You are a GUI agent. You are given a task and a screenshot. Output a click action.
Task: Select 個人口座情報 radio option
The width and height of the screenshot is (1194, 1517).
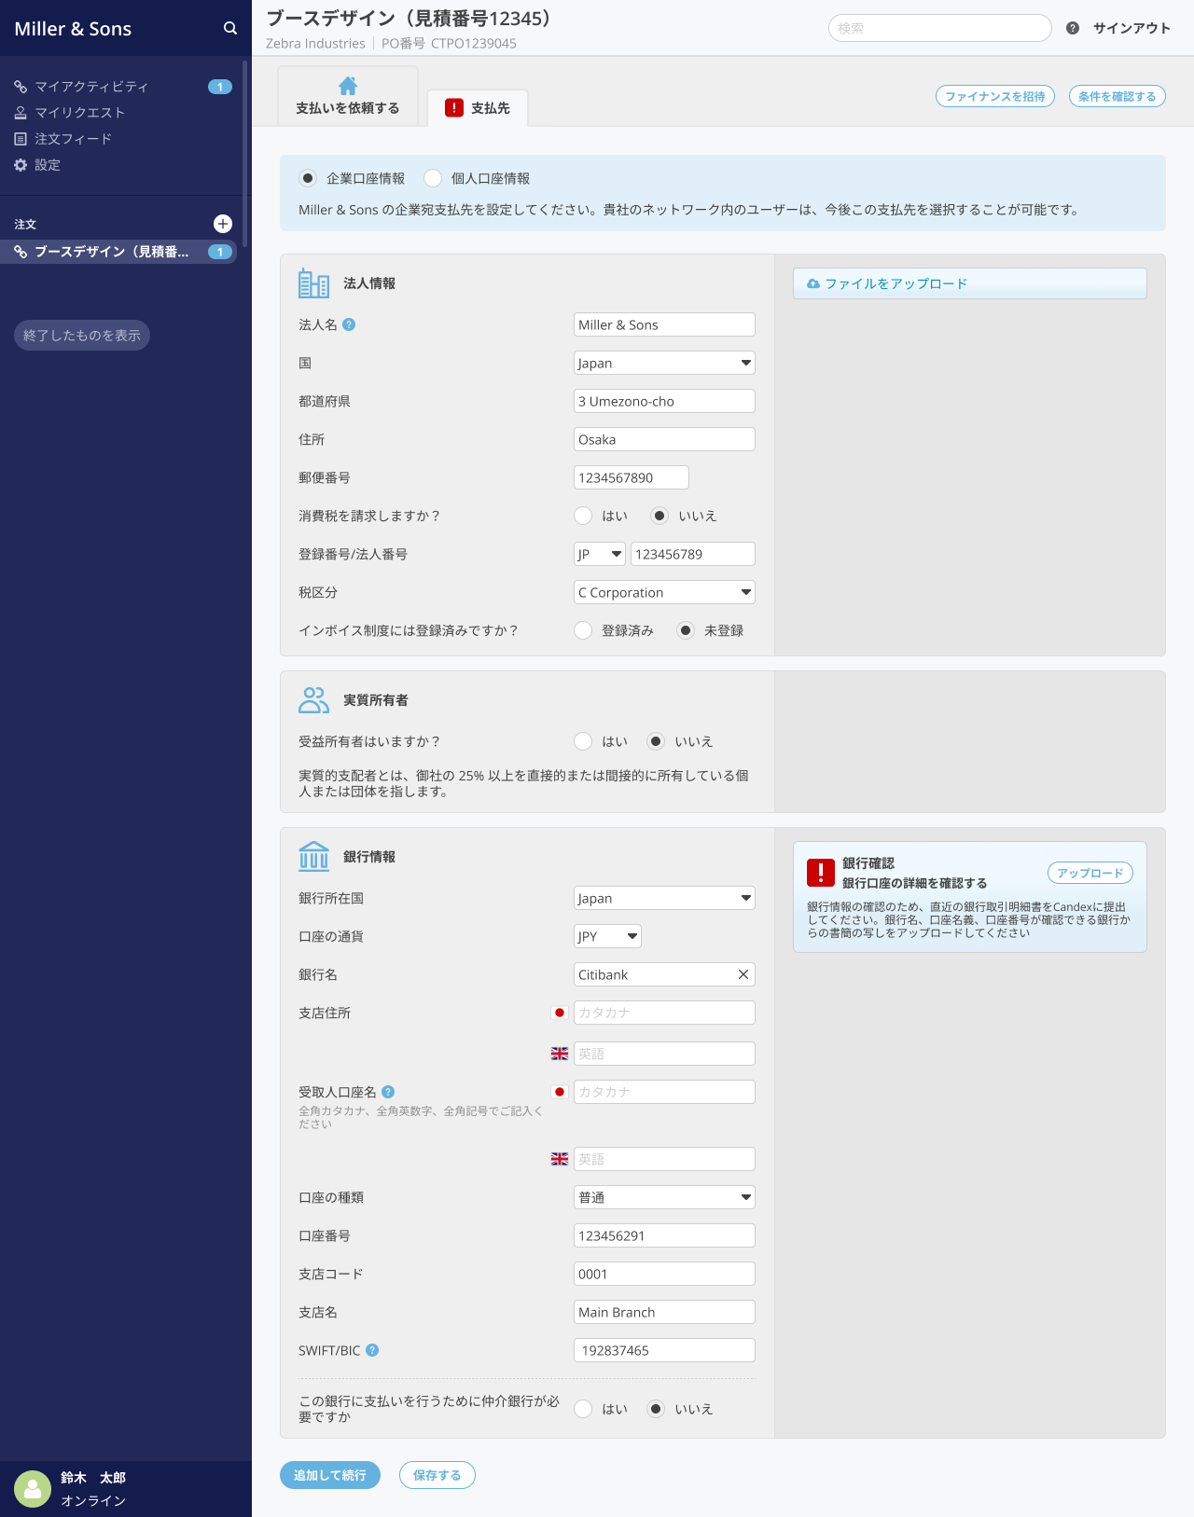point(433,178)
